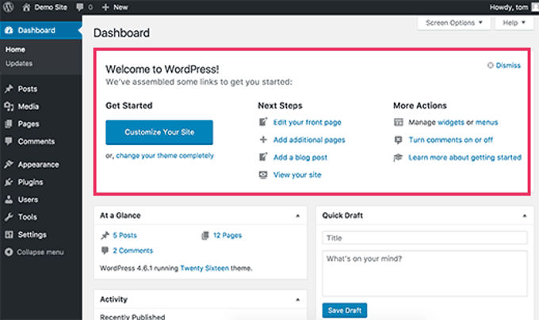The height and width of the screenshot is (320, 539).
Task: Open the Screen Options dropdown
Action: [453, 23]
